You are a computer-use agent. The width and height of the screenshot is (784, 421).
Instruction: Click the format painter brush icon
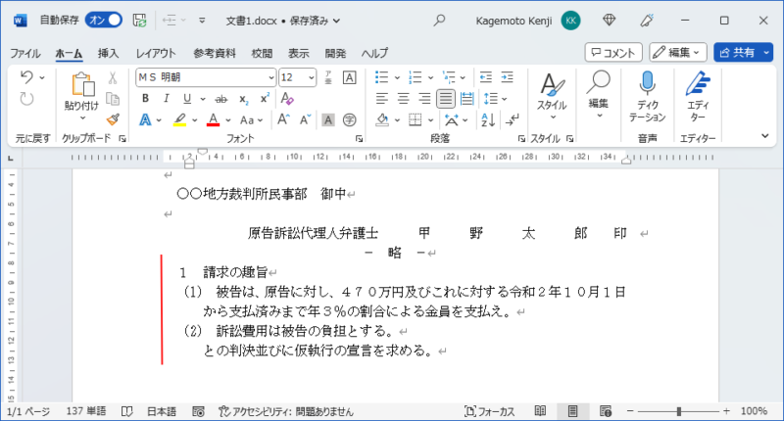(113, 119)
